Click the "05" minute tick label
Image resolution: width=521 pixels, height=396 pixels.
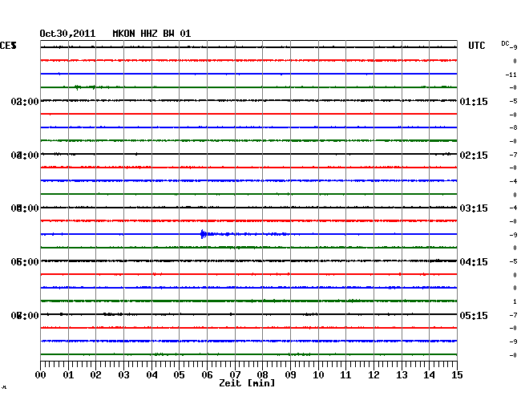[x=179, y=375]
